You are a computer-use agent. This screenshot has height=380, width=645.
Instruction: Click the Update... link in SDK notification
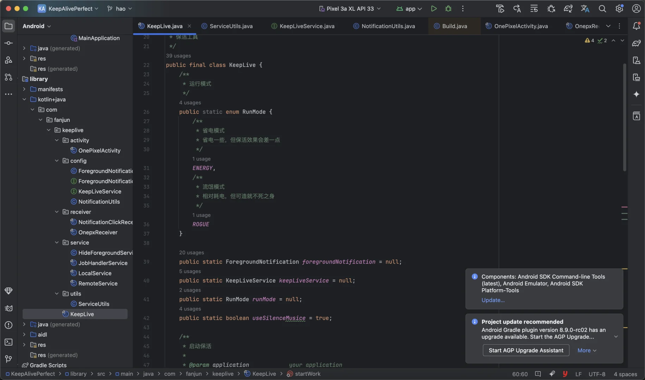(493, 300)
